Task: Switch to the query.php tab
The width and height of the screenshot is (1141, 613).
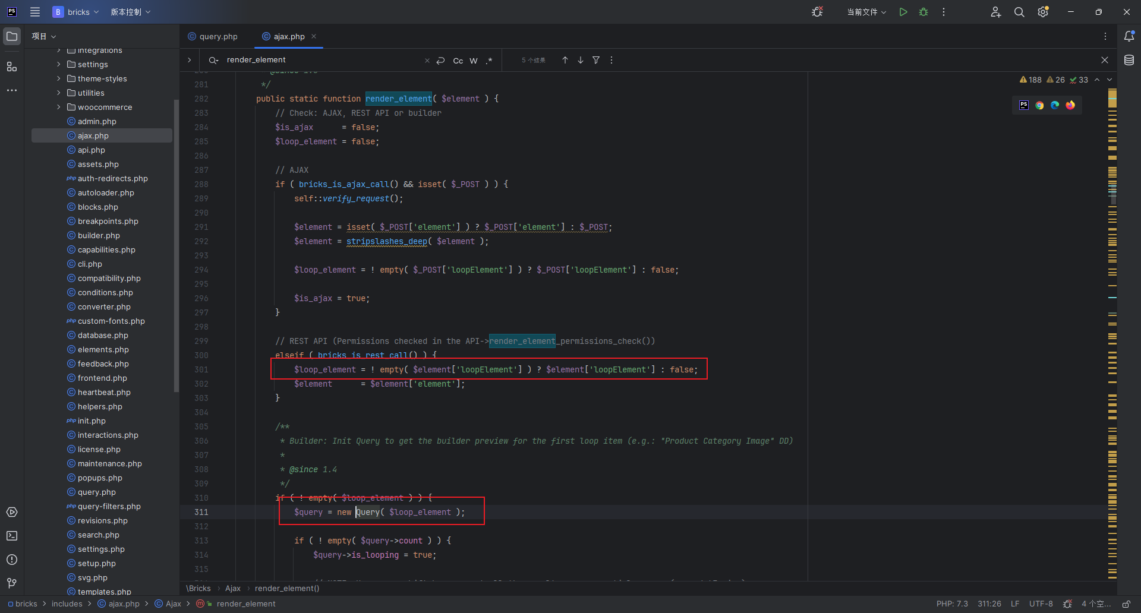Action: (213, 36)
